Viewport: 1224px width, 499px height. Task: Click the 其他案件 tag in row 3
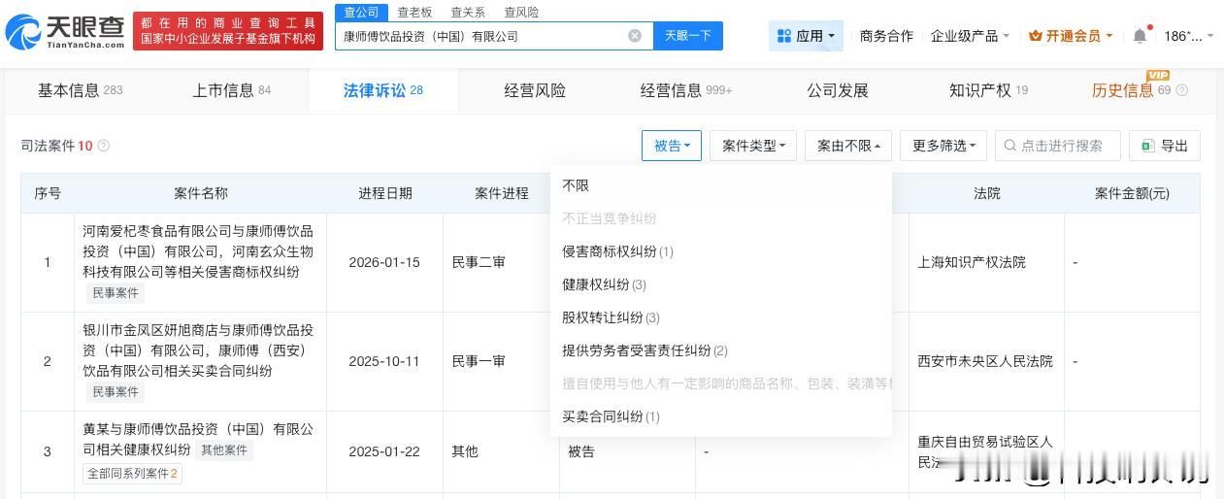(x=225, y=450)
